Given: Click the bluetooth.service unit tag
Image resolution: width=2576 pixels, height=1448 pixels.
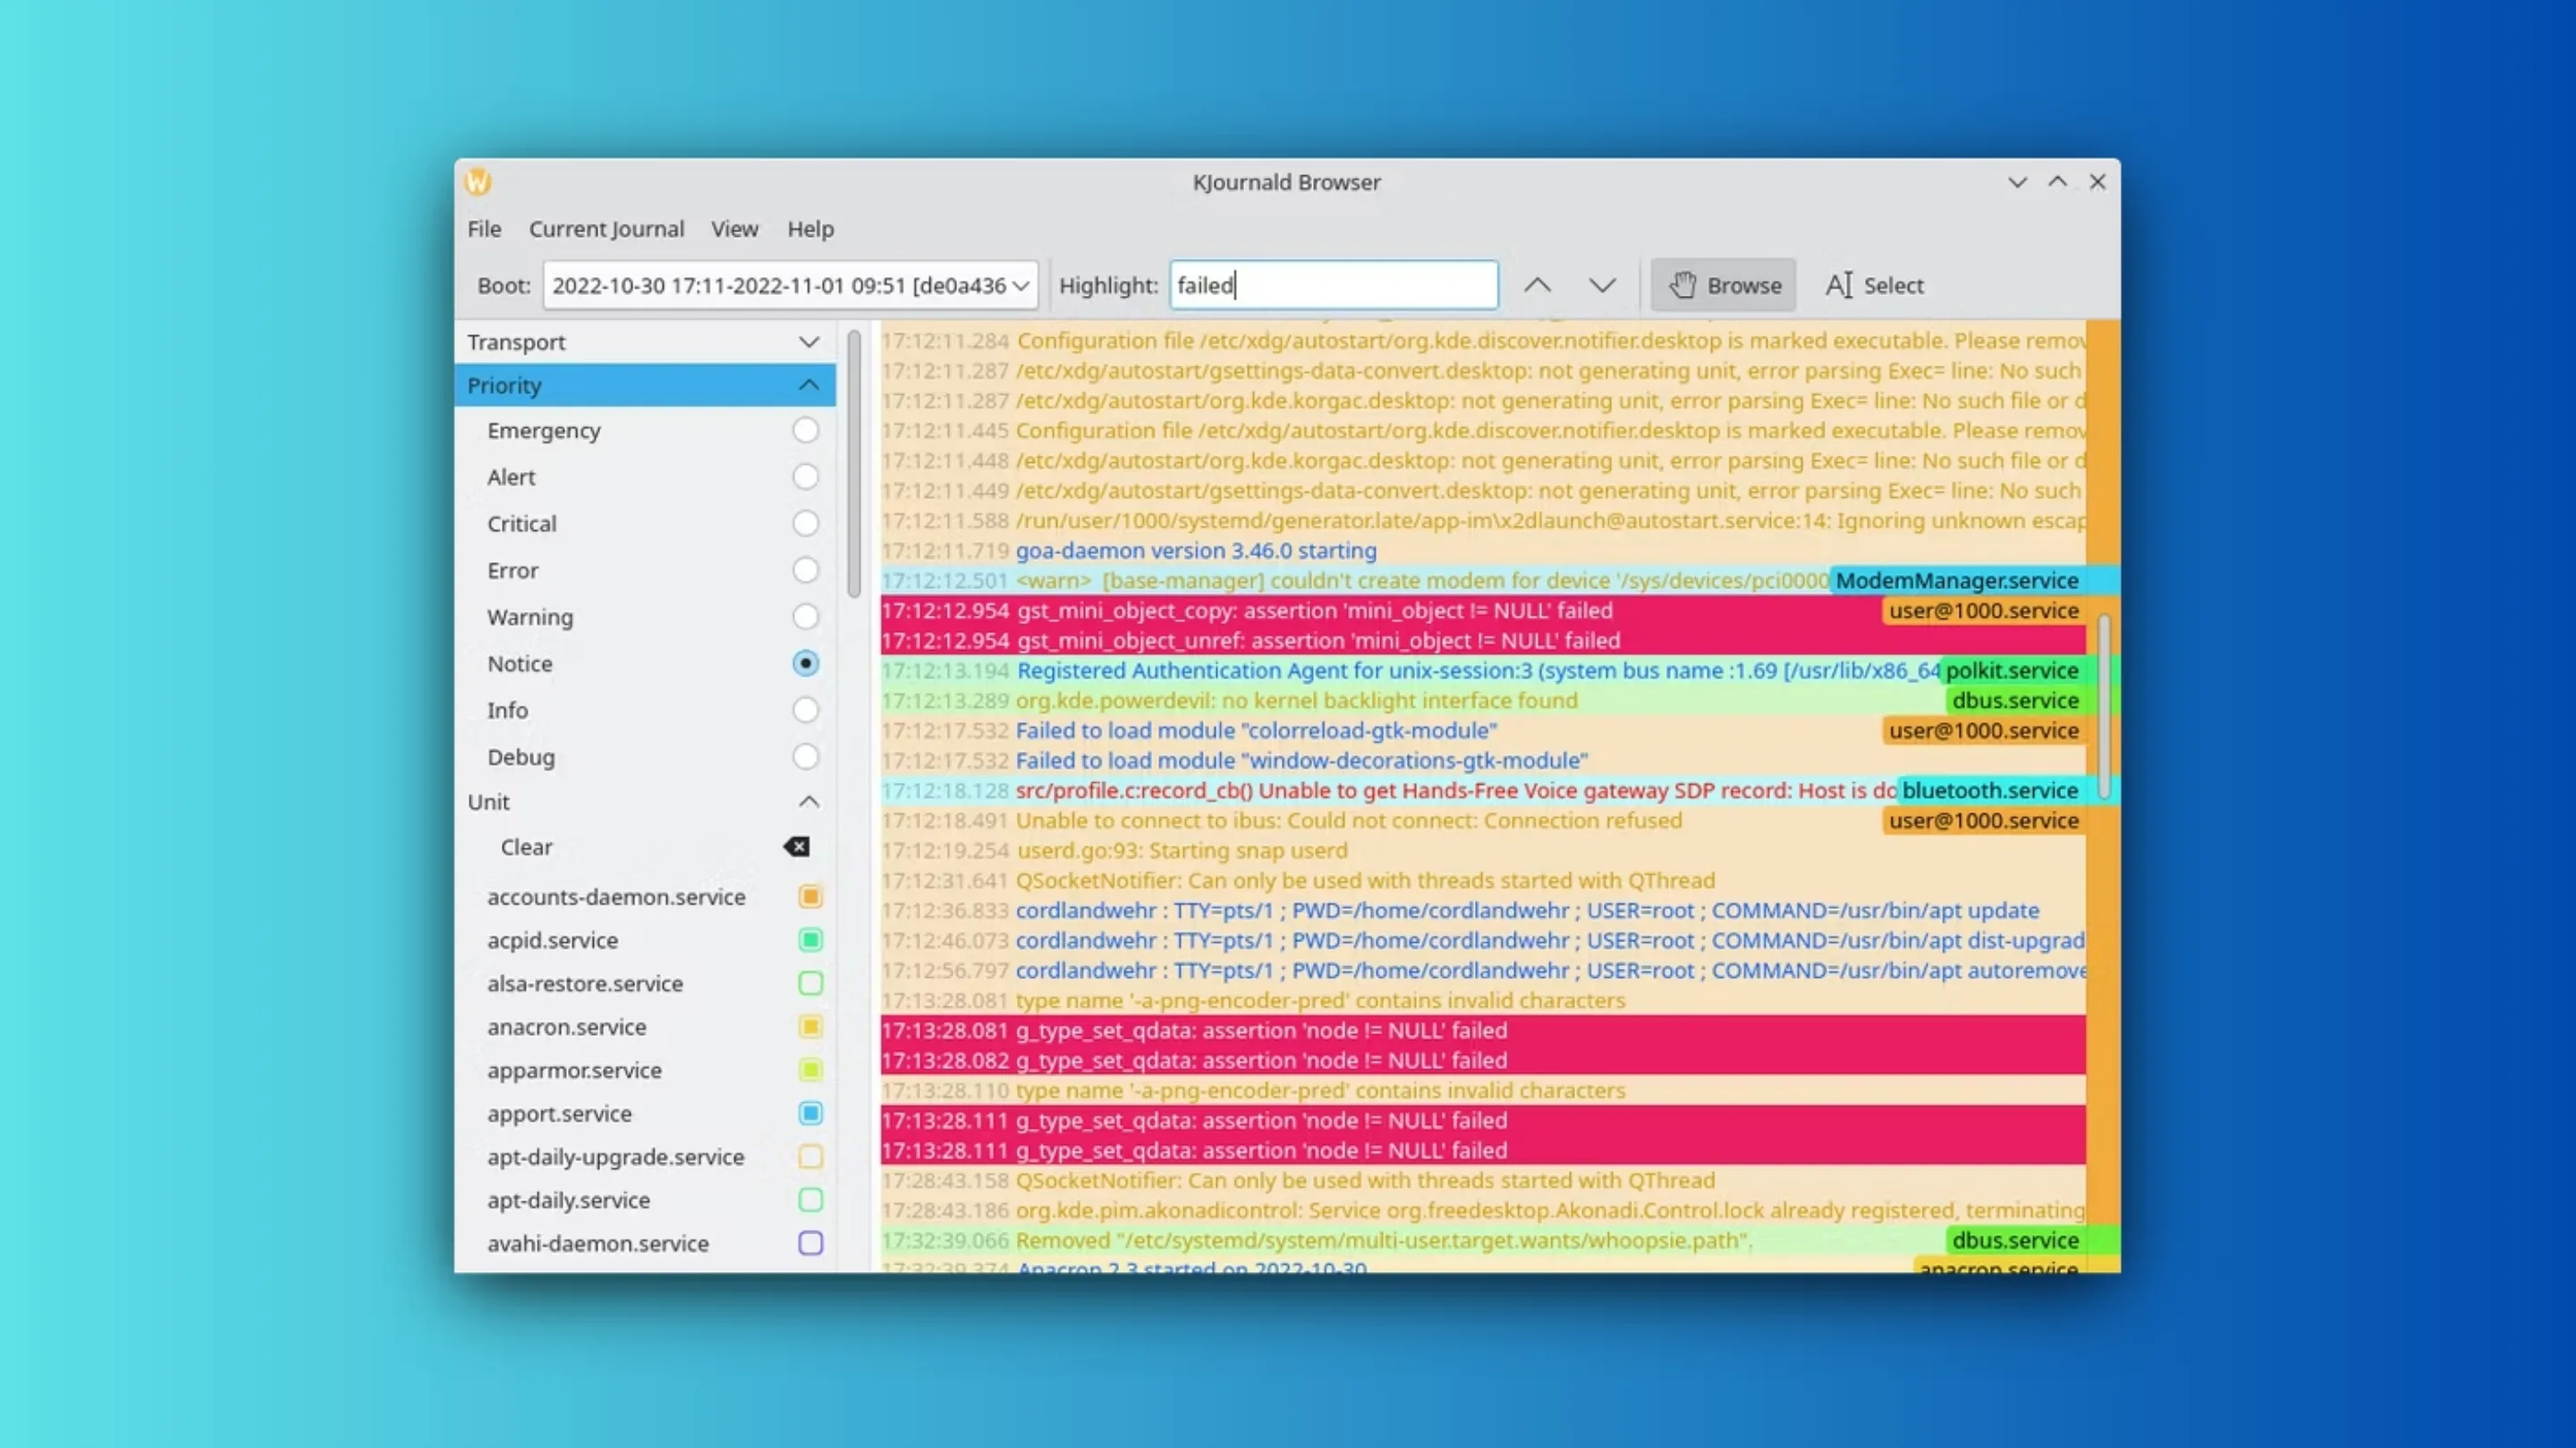Looking at the screenshot, I should (1989, 790).
